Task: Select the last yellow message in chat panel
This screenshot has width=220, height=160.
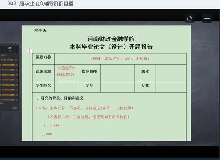Action: point(9,100)
